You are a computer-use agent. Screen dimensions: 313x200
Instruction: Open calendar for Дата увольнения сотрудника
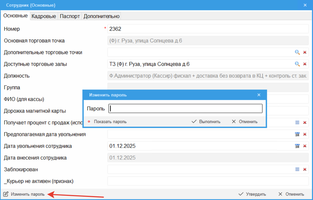click(297, 146)
